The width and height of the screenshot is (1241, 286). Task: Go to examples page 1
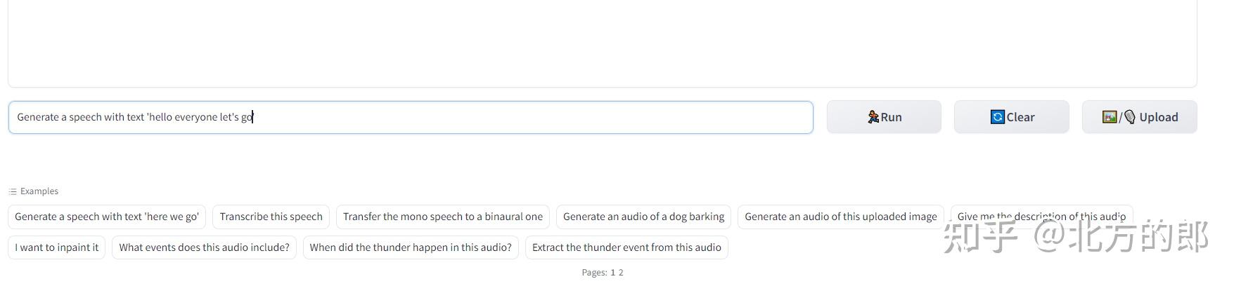click(612, 273)
